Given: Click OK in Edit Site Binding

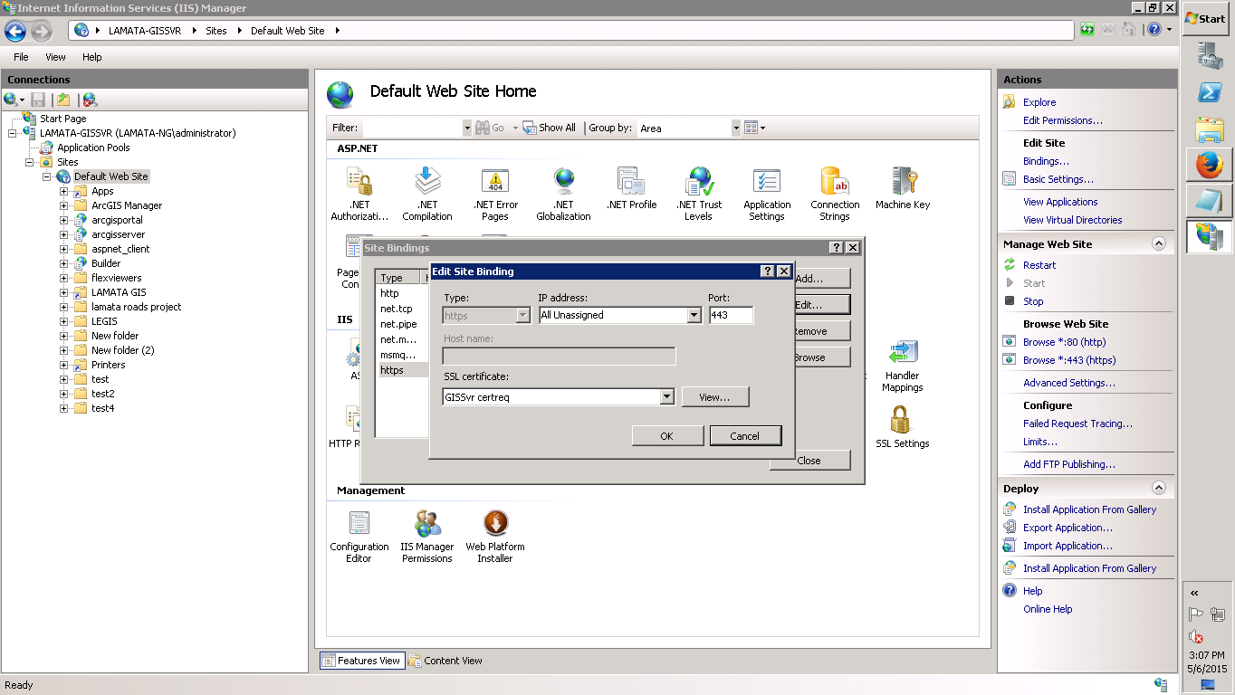Looking at the screenshot, I should tap(667, 436).
